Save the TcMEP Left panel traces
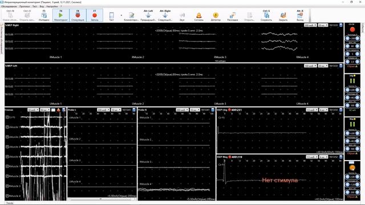The image size is (365, 205). pos(341,66)
